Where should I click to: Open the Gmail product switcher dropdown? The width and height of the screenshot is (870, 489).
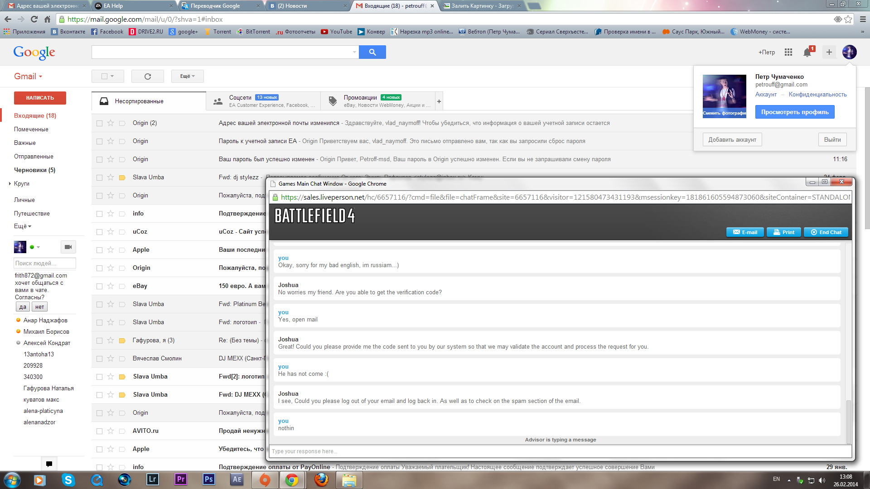(28, 77)
